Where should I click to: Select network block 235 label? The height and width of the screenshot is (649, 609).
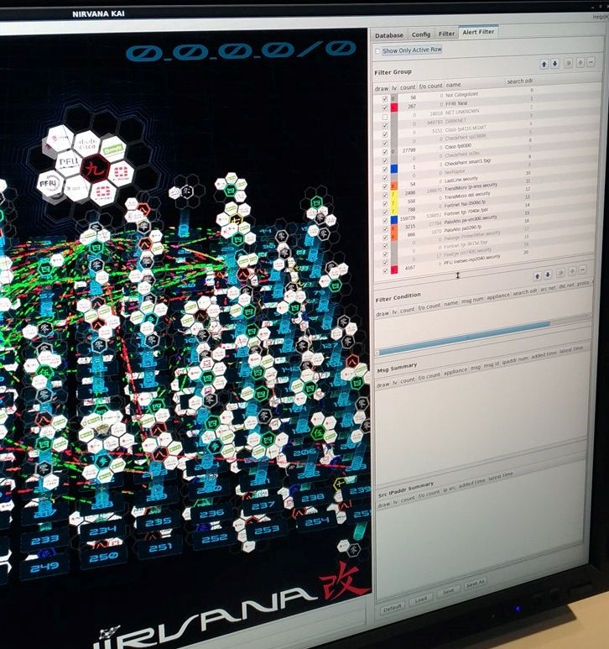pyautogui.click(x=158, y=522)
